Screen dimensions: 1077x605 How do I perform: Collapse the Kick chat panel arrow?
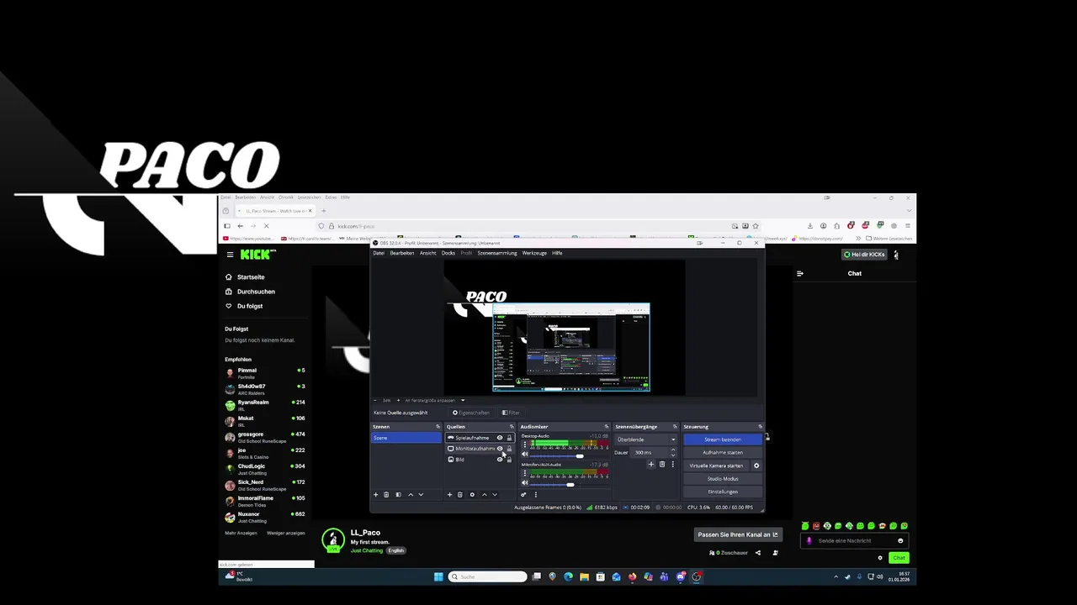(799, 273)
